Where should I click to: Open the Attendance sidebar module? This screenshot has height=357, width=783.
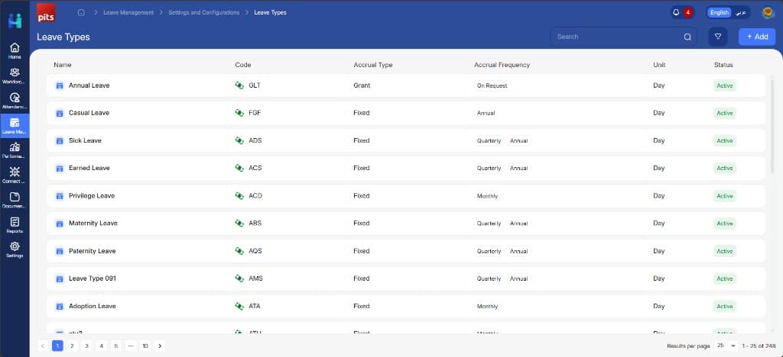click(x=15, y=101)
